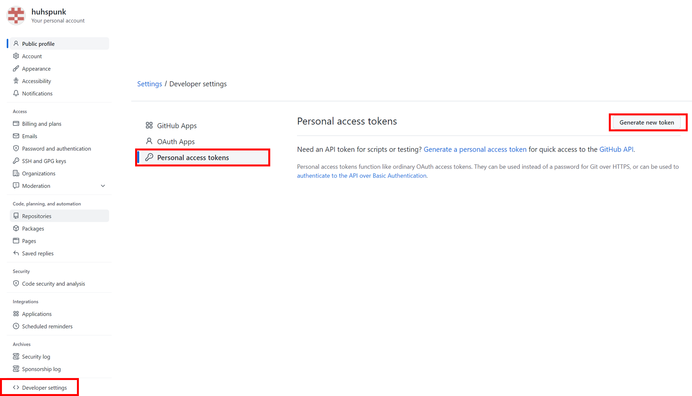Click the SSH and GPG keys key icon

[x=16, y=161]
